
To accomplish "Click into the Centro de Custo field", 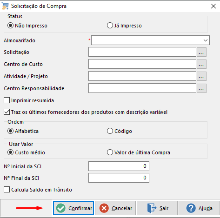I will coord(142,64).
